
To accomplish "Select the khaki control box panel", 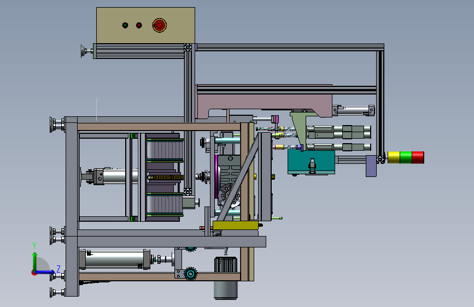I will tap(145, 25).
